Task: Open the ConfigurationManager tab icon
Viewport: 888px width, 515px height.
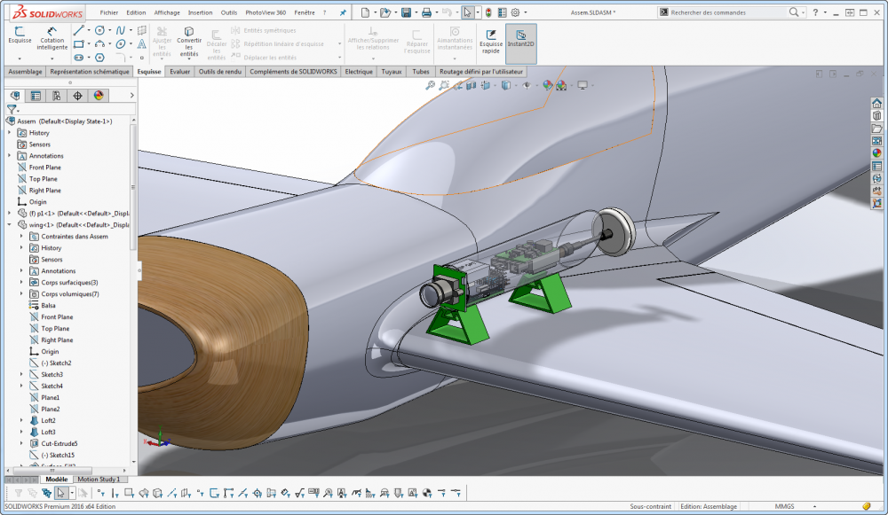Action: point(56,96)
